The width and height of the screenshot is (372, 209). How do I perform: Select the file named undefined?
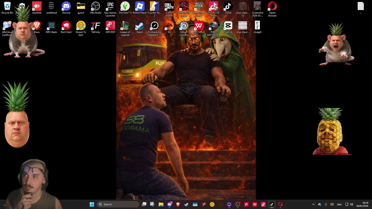[51, 8]
